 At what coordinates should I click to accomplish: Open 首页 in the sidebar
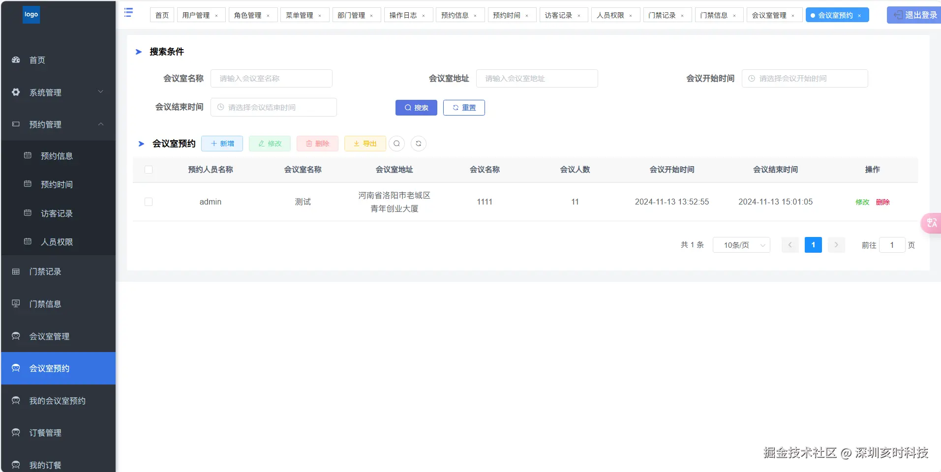click(x=59, y=60)
